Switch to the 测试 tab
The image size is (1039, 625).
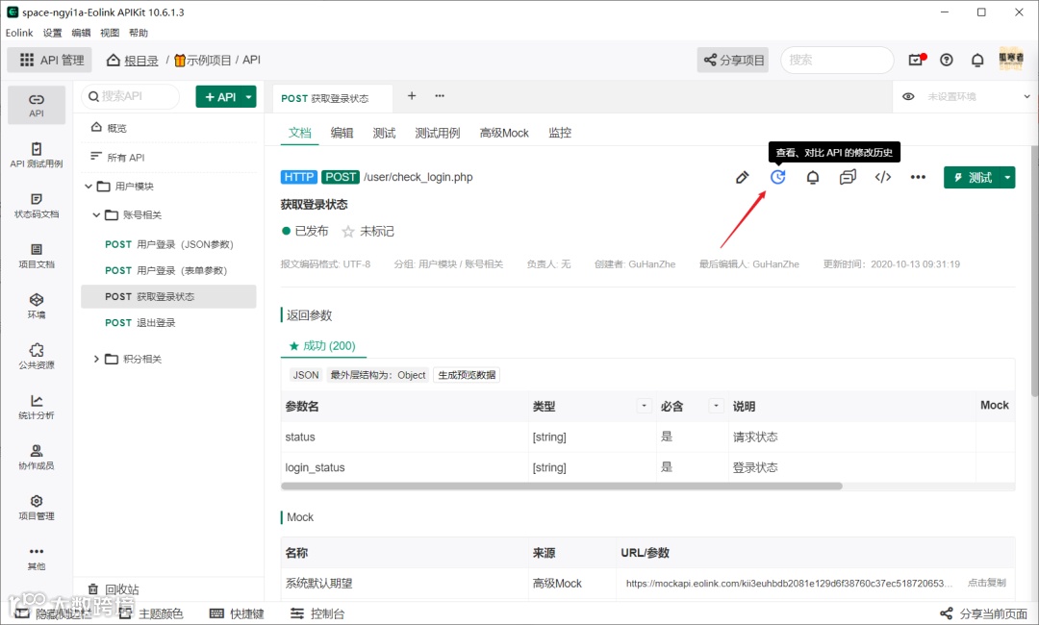[384, 133]
